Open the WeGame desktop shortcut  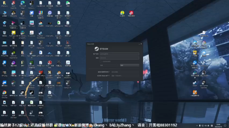point(13,14)
